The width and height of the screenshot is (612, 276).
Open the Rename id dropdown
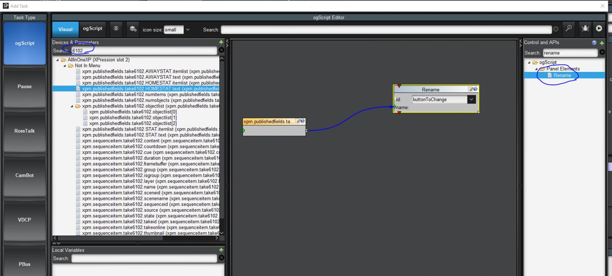[471, 100]
